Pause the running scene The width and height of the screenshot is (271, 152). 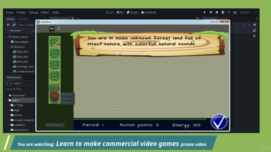211,12
